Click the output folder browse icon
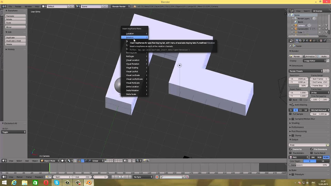Viewport: 331px width, 186px height. 328,145
